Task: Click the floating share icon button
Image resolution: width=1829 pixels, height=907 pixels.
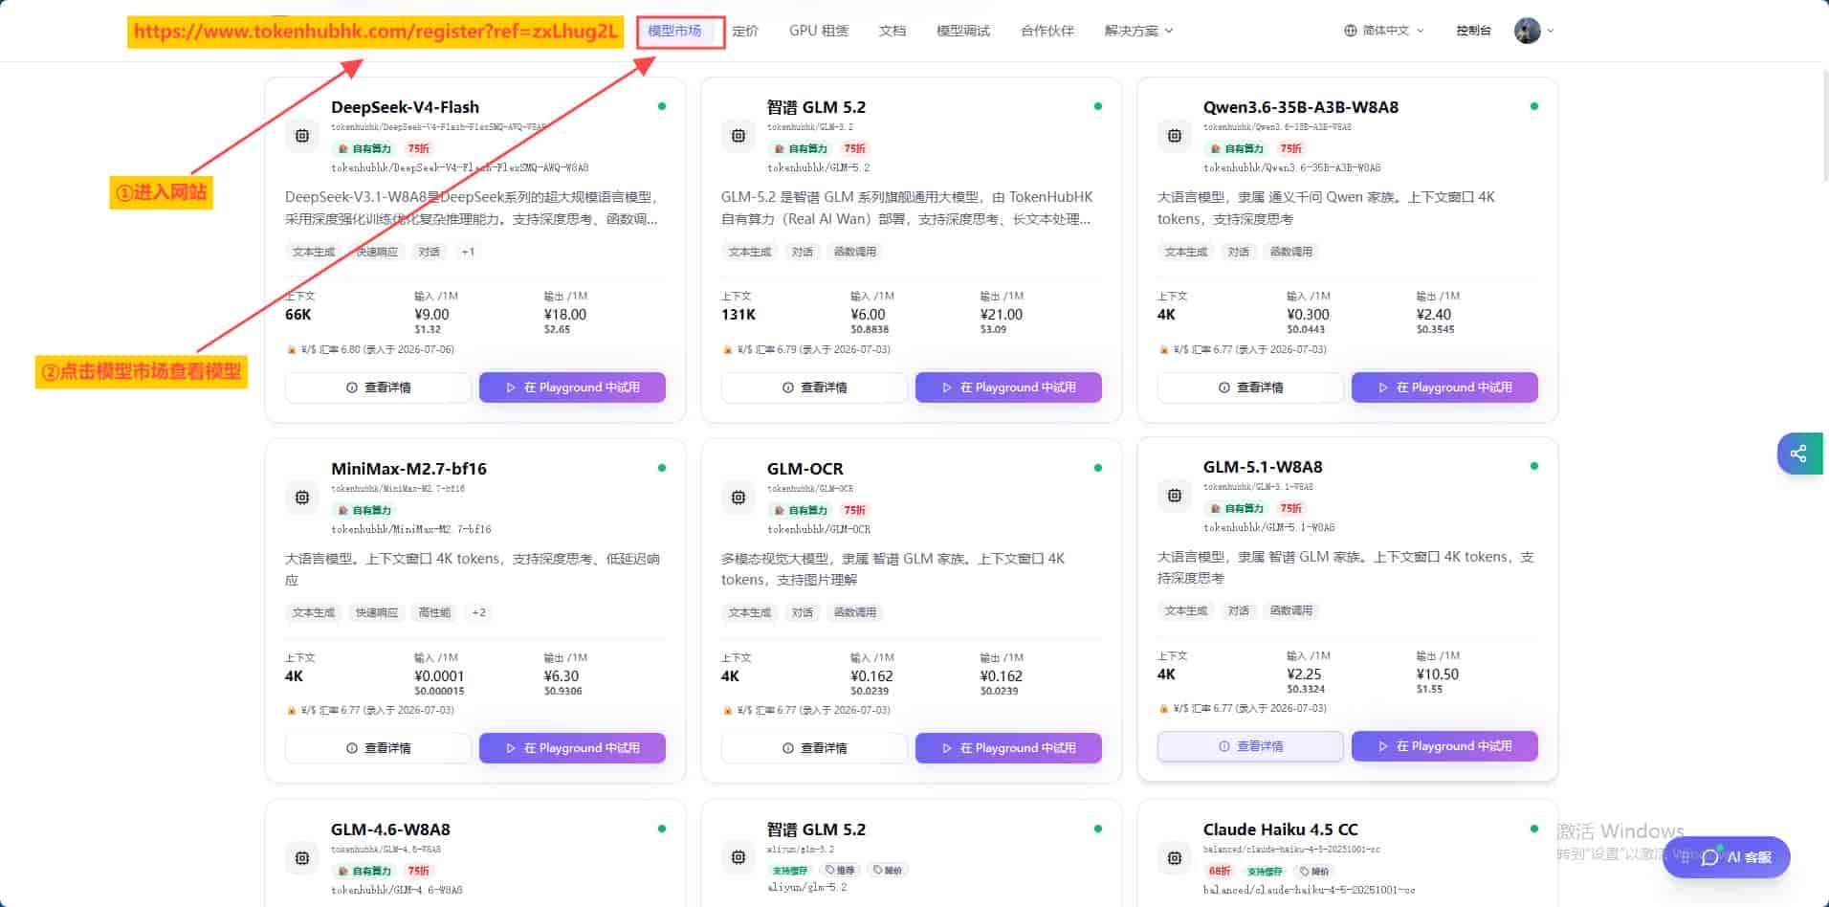Action: click(x=1799, y=453)
